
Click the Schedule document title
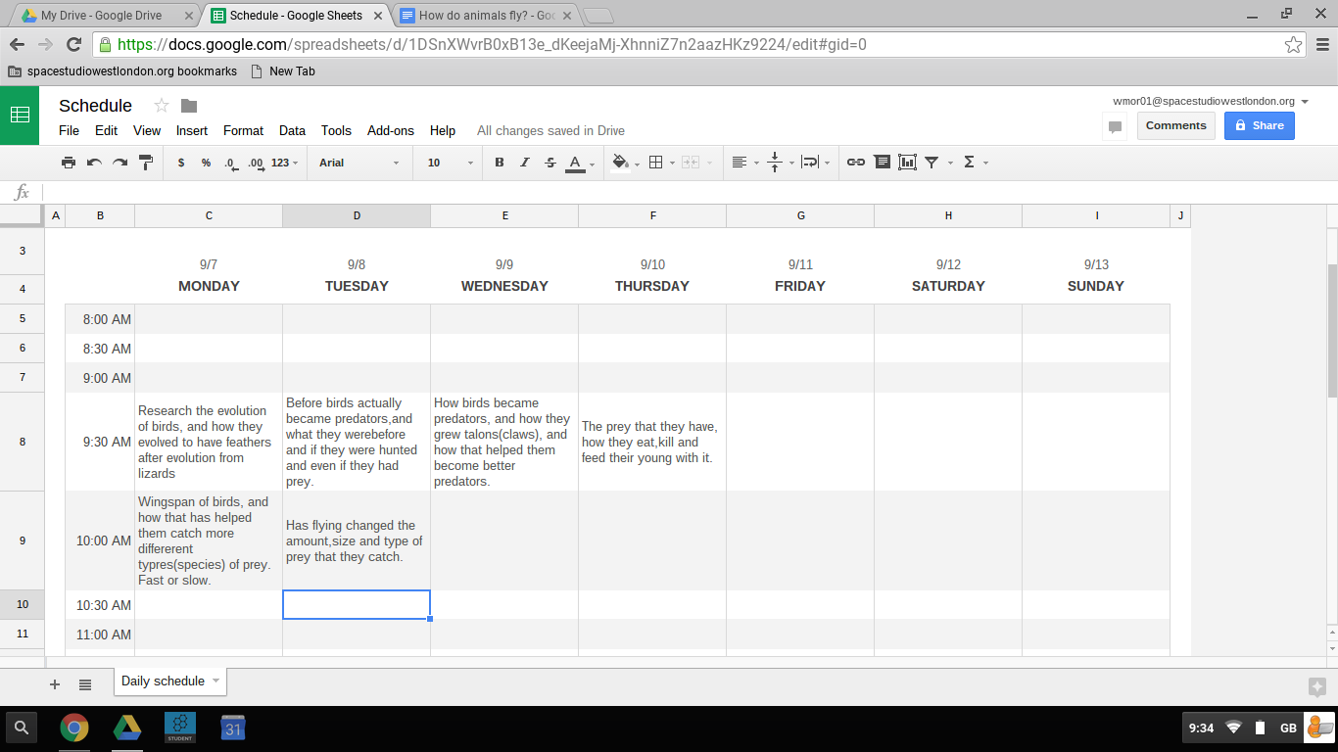click(95, 106)
